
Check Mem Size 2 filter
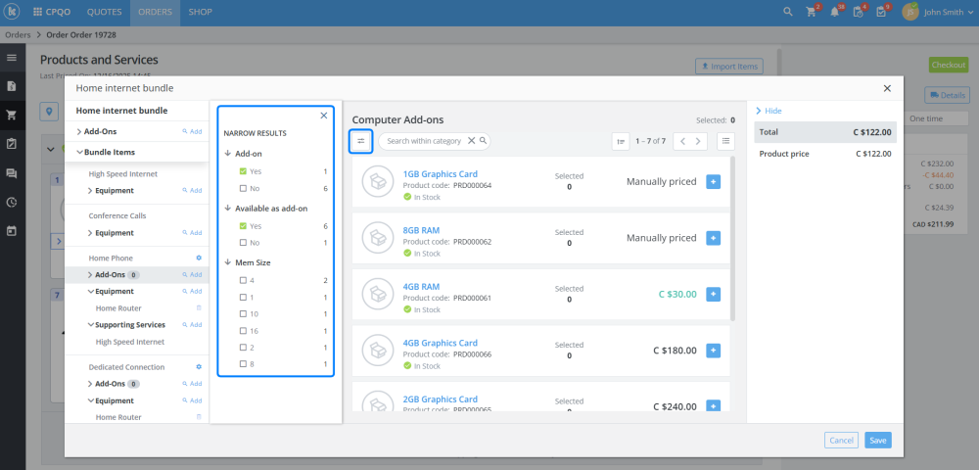click(243, 348)
